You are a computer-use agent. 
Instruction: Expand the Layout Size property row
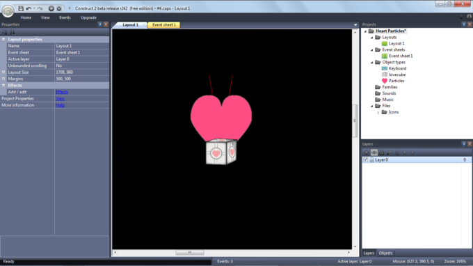(x=3, y=72)
